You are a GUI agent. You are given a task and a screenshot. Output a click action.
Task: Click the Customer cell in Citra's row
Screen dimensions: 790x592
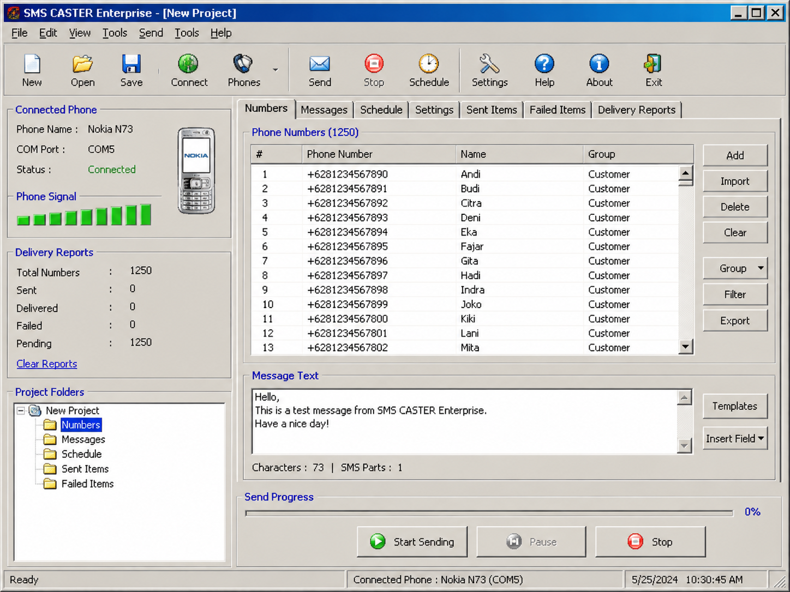click(609, 203)
